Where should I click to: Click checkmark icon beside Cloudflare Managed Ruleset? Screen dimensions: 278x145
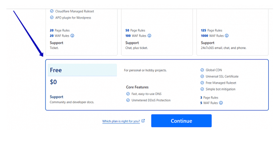(x=51, y=11)
